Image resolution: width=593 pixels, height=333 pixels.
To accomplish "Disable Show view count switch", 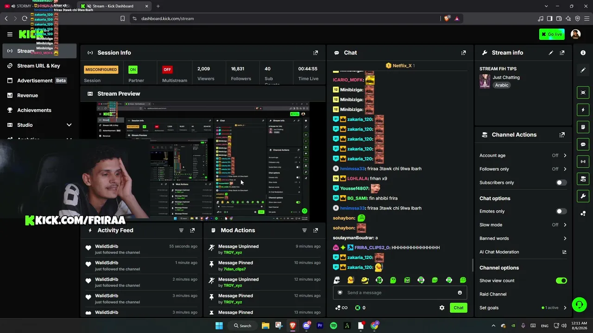I will click(561, 281).
